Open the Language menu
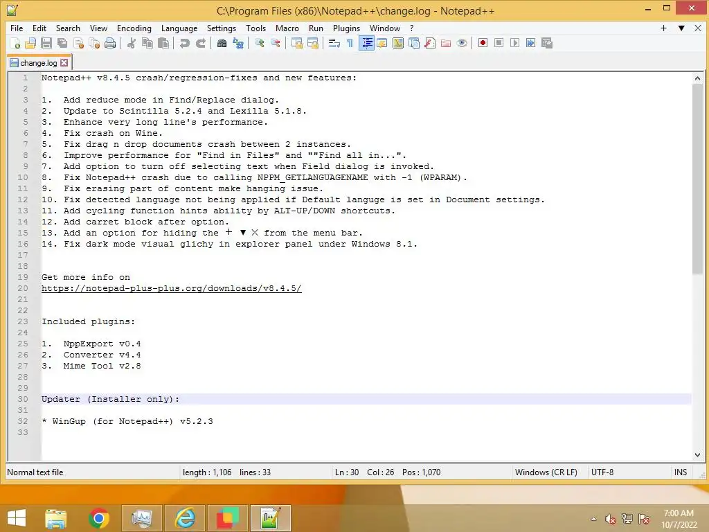Viewport: 709px width, 532px height. pos(179,28)
